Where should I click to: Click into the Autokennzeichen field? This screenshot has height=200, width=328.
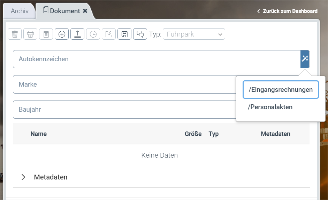point(157,59)
